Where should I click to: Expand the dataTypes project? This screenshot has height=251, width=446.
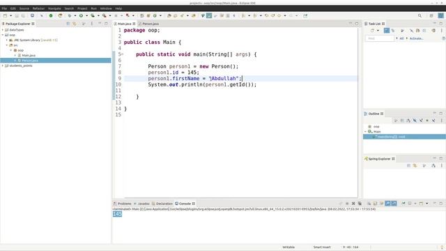(3, 30)
